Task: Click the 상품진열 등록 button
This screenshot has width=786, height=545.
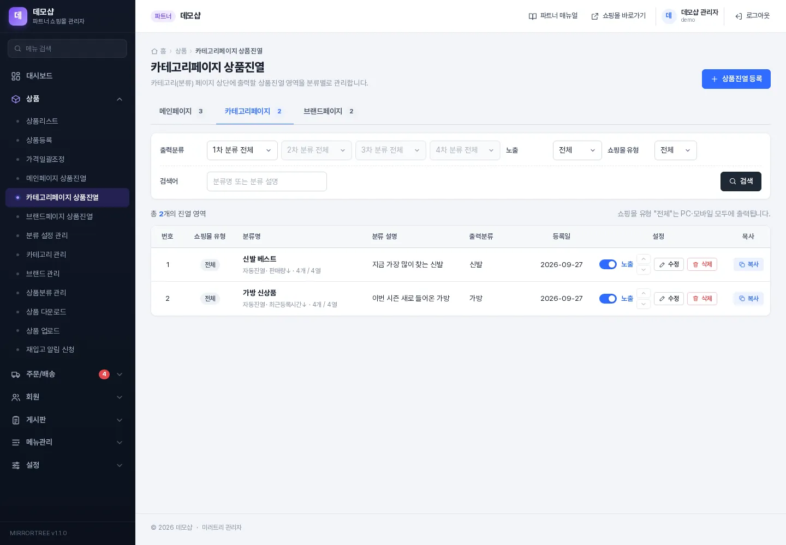Action: coord(736,79)
